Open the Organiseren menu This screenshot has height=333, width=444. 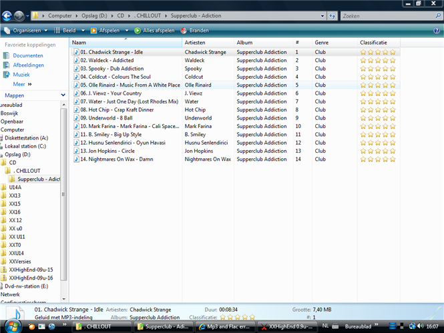(x=26, y=31)
